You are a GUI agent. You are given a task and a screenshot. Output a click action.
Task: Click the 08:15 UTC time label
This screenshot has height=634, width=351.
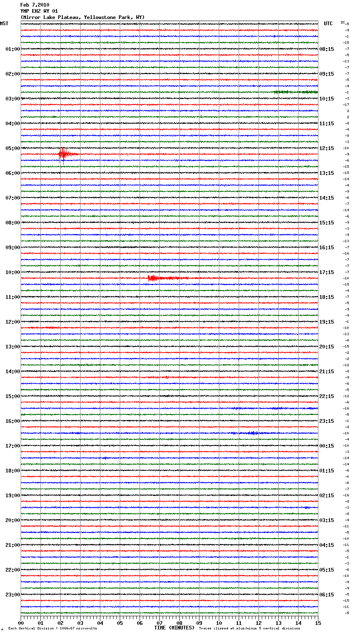pos(327,49)
